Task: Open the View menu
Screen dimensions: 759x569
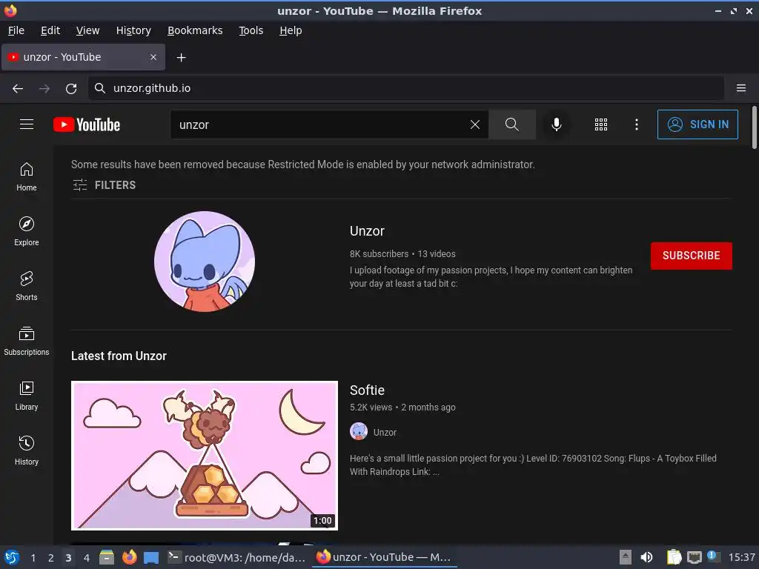Action: [x=87, y=30]
